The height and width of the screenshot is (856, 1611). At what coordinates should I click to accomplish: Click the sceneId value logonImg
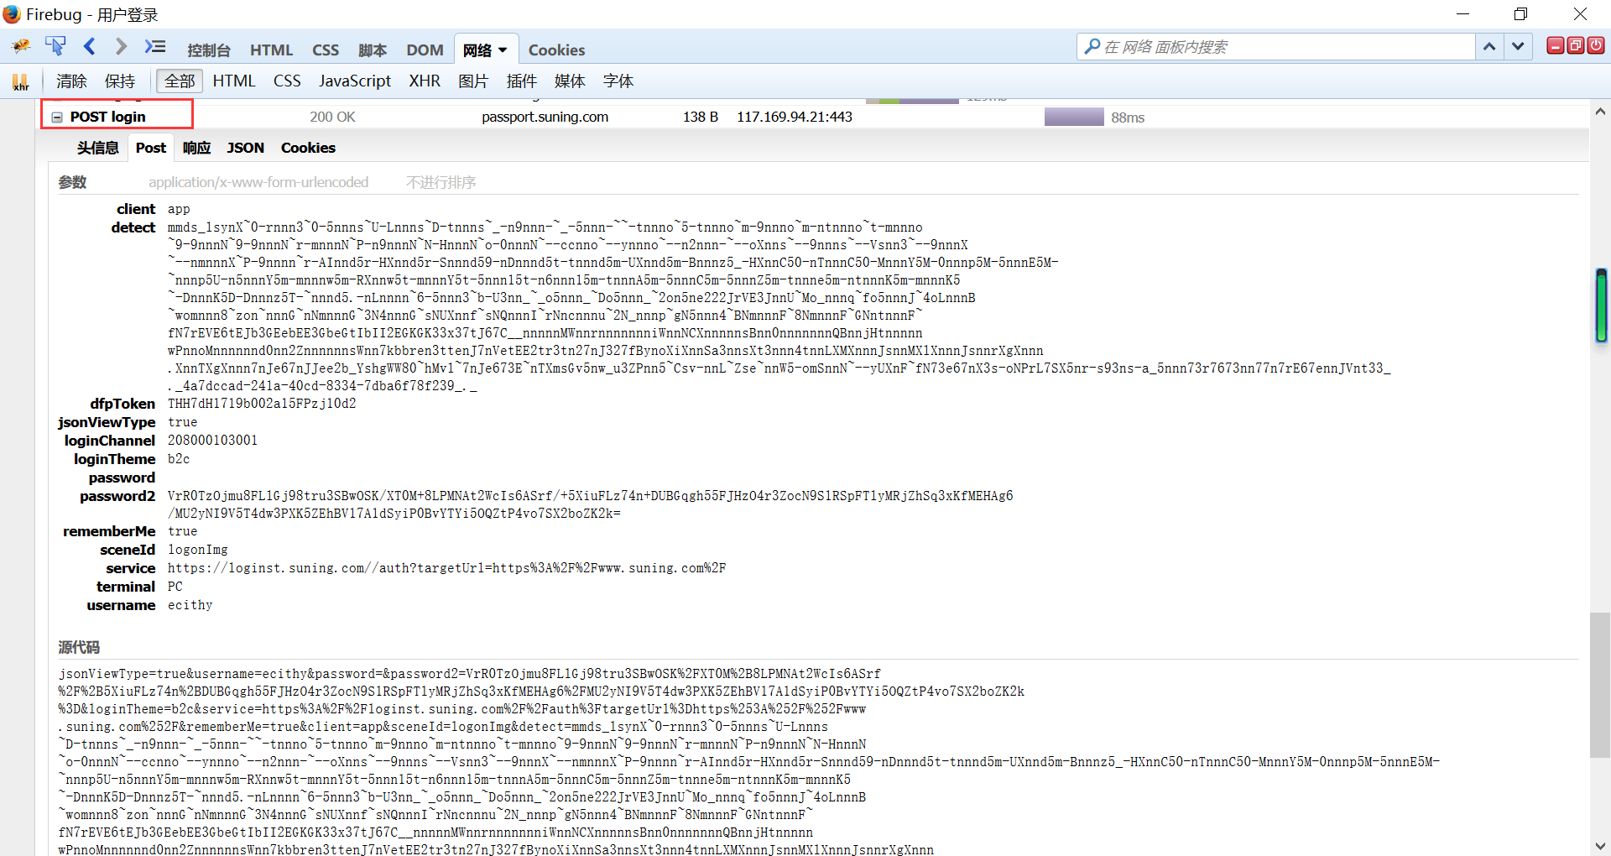click(197, 550)
